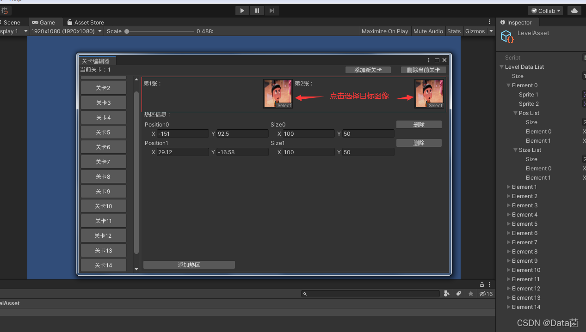Click Select on the 第2张 sprite thumbnail
The height and width of the screenshot is (332, 586).
pos(435,105)
